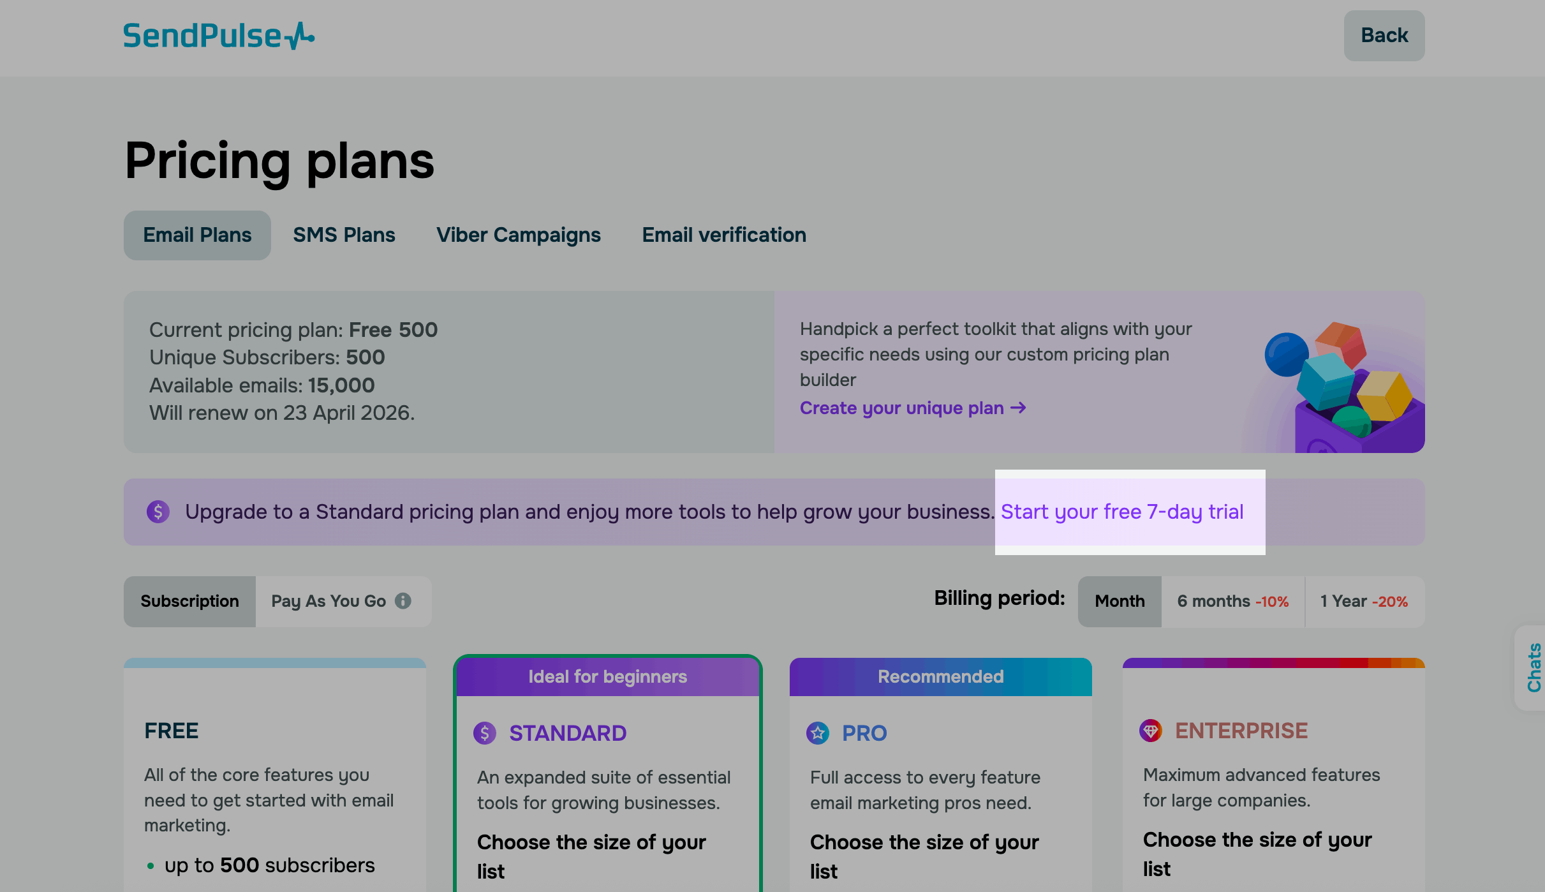This screenshot has width=1545, height=892.
Task: Select Month billing period
Action: pos(1120,601)
